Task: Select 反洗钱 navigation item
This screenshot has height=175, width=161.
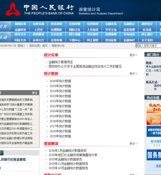Action: [147, 30]
